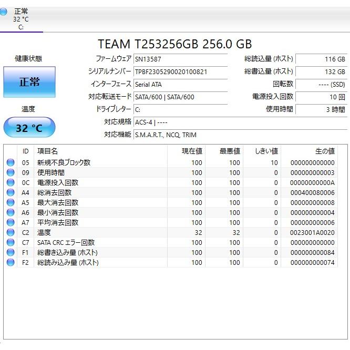Click features field S.M.A.R.T., NCQ, TRIM
350x350 pixels.
click(x=240, y=135)
